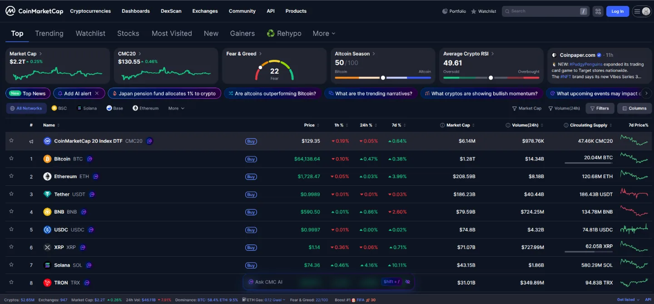This screenshot has height=304, width=654.
Task: Open the hamburger profile menu
Action: pyautogui.click(x=642, y=11)
